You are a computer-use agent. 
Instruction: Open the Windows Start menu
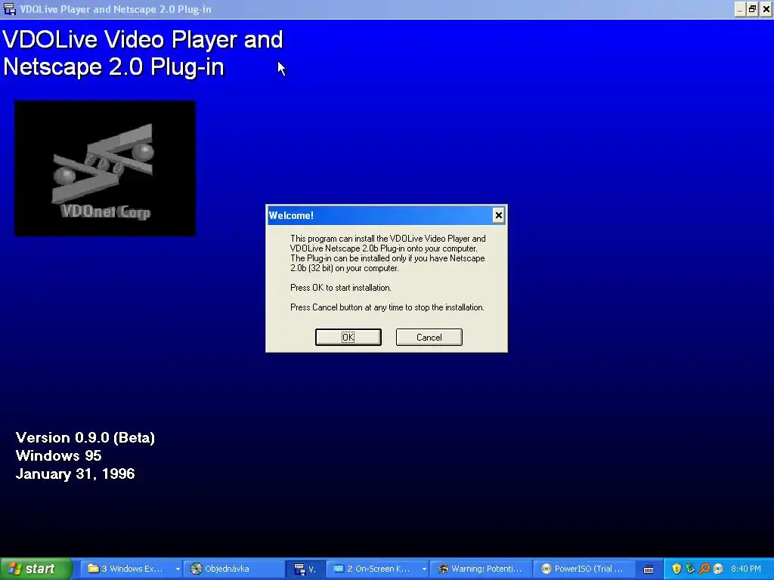[36, 569]
